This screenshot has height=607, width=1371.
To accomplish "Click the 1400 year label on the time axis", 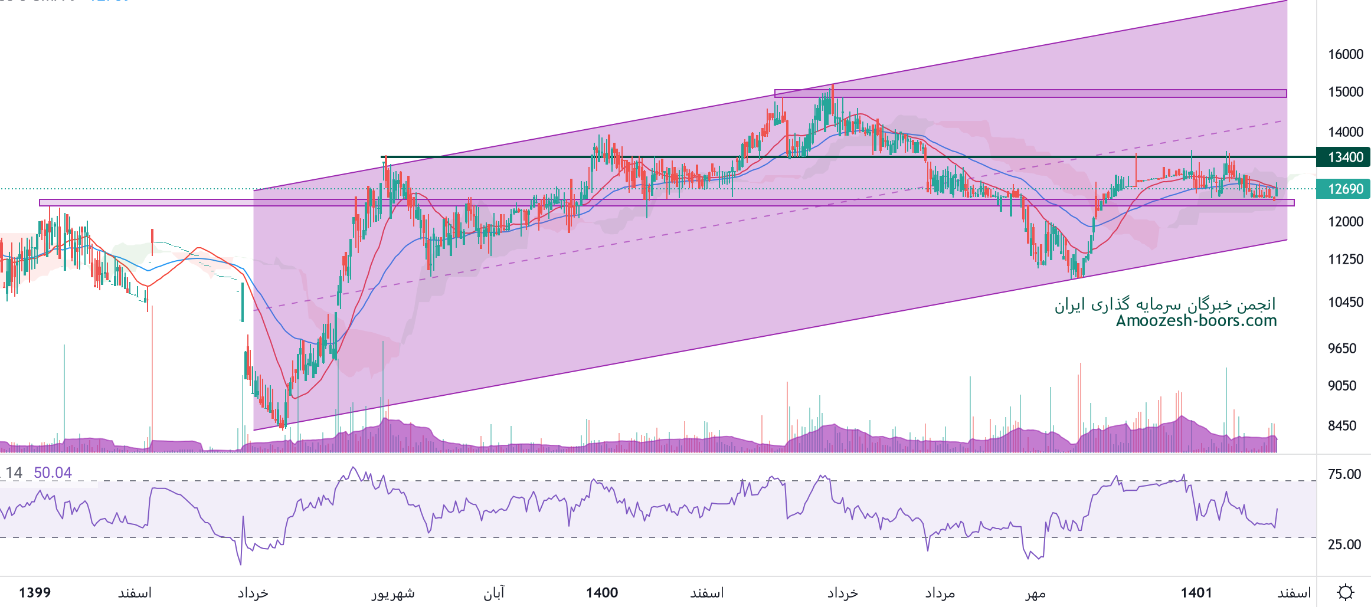I will pyautogui.click(x=601, y=592).
